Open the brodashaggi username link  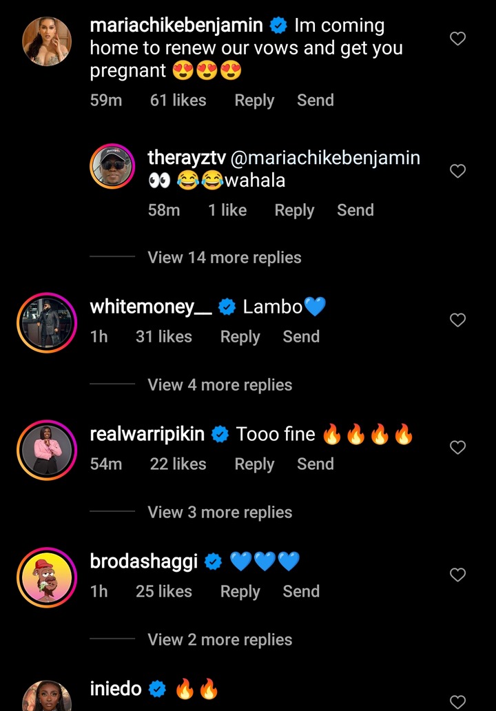point(144,561)
